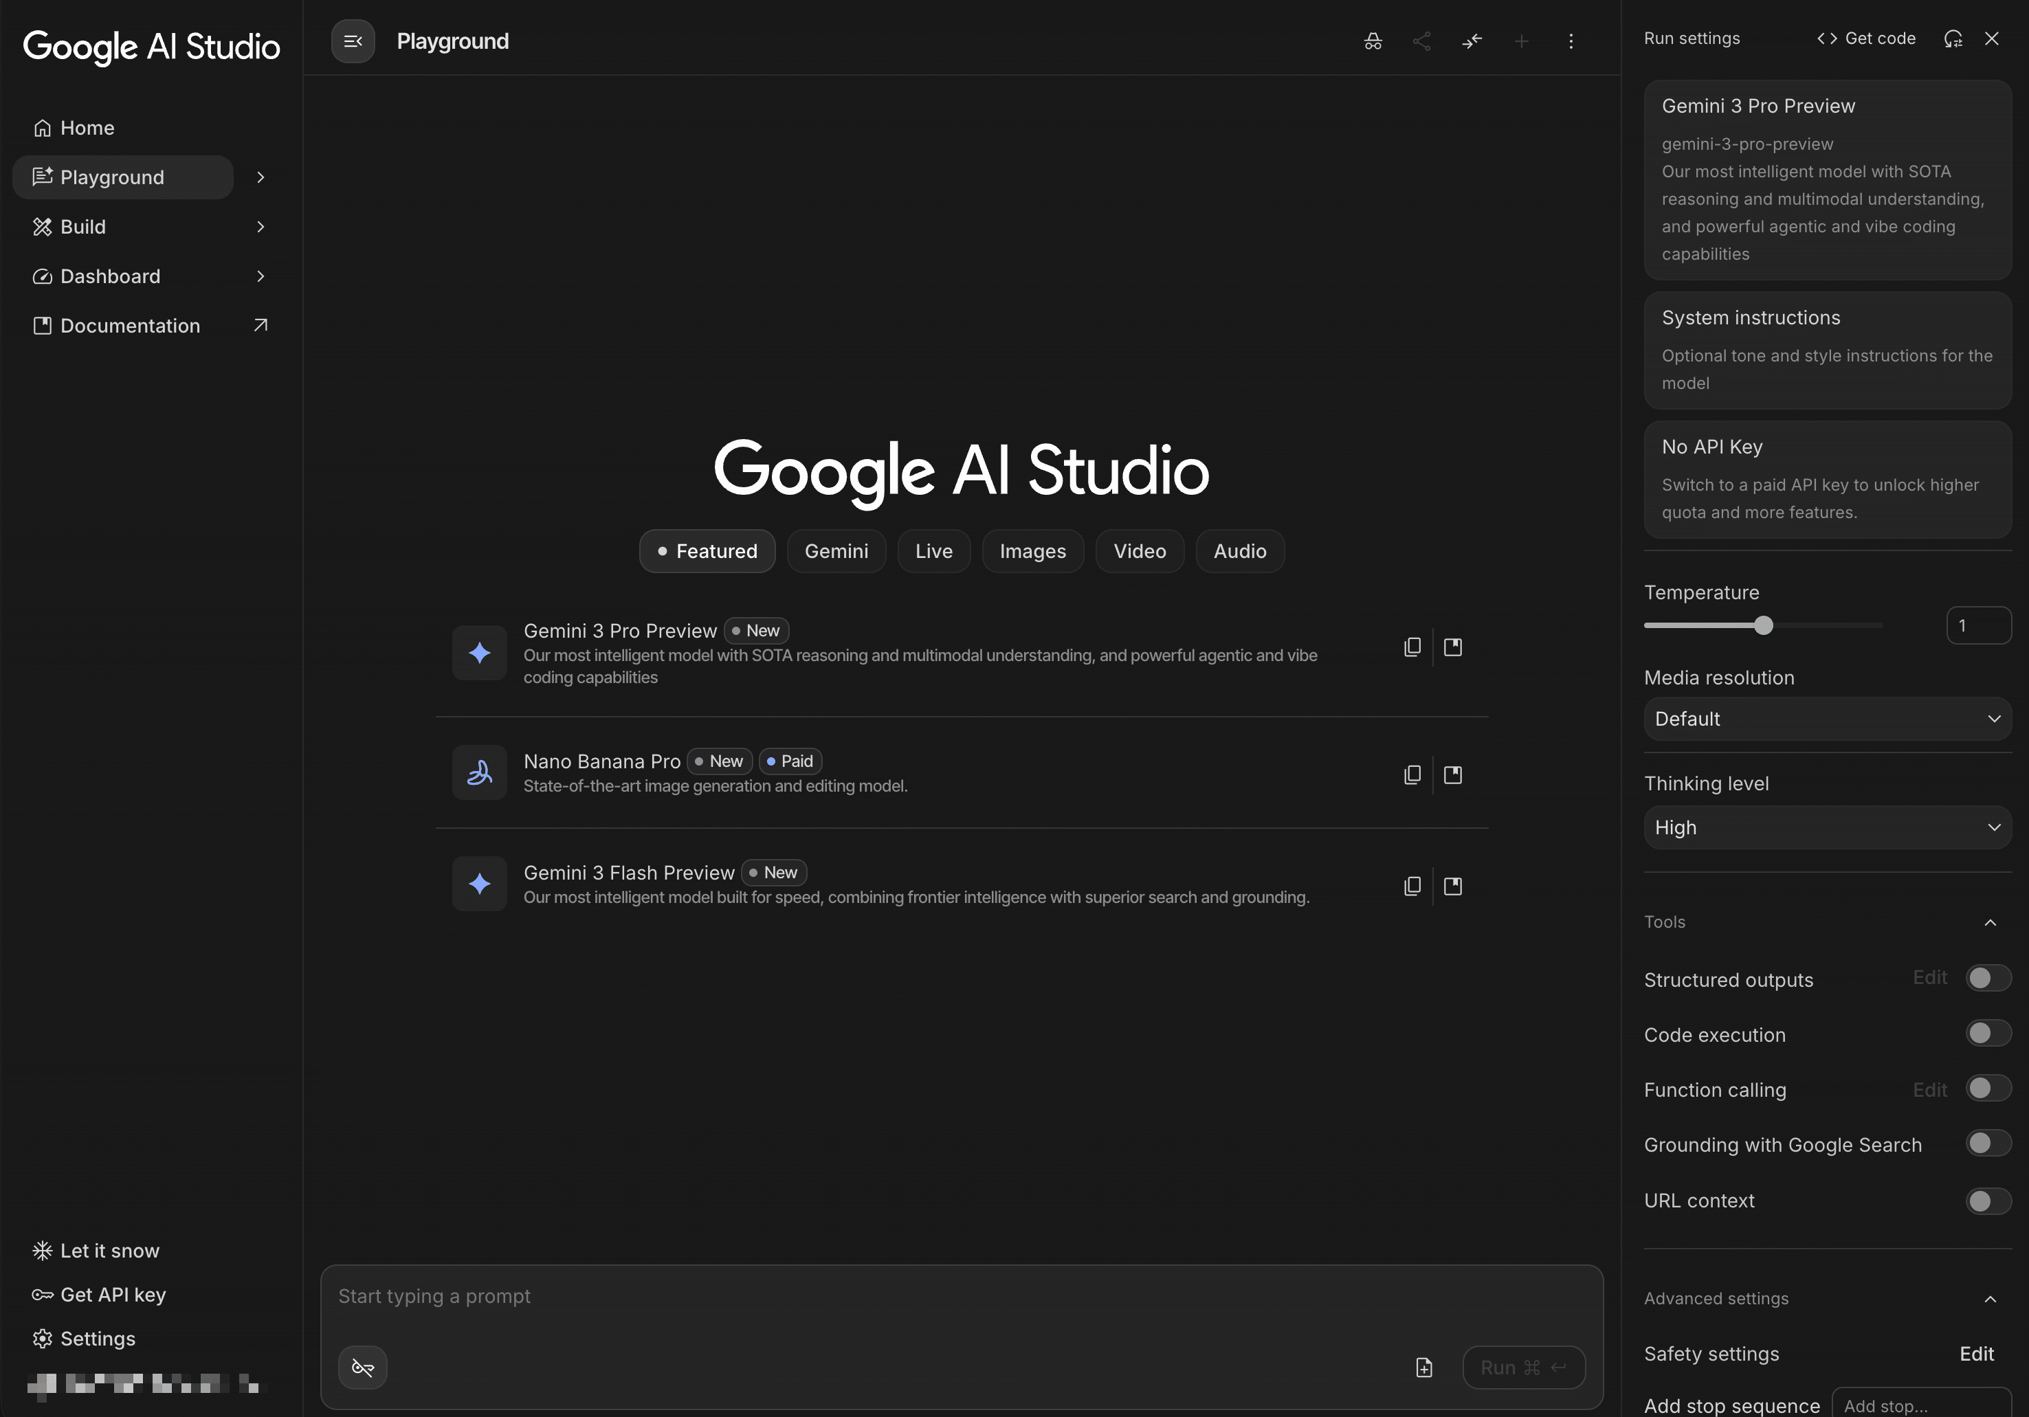Open the Thinking level dropdown
The image size is (2029, 1417).
[x=1827, y=828]
